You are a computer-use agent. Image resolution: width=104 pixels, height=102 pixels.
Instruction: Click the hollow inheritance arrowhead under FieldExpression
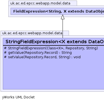click(63, 17)
